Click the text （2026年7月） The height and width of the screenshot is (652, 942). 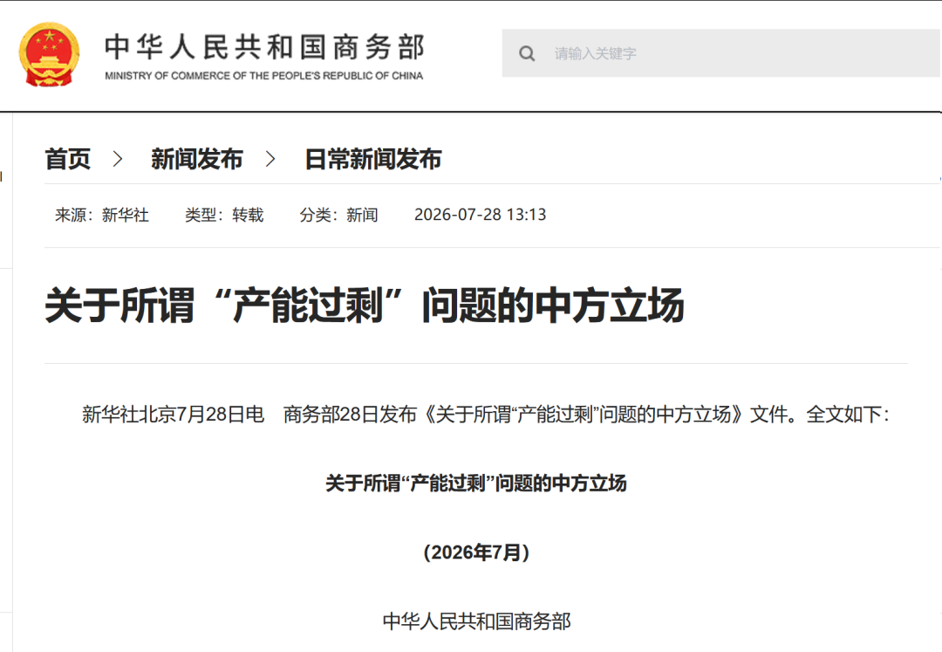click(476, 552)
